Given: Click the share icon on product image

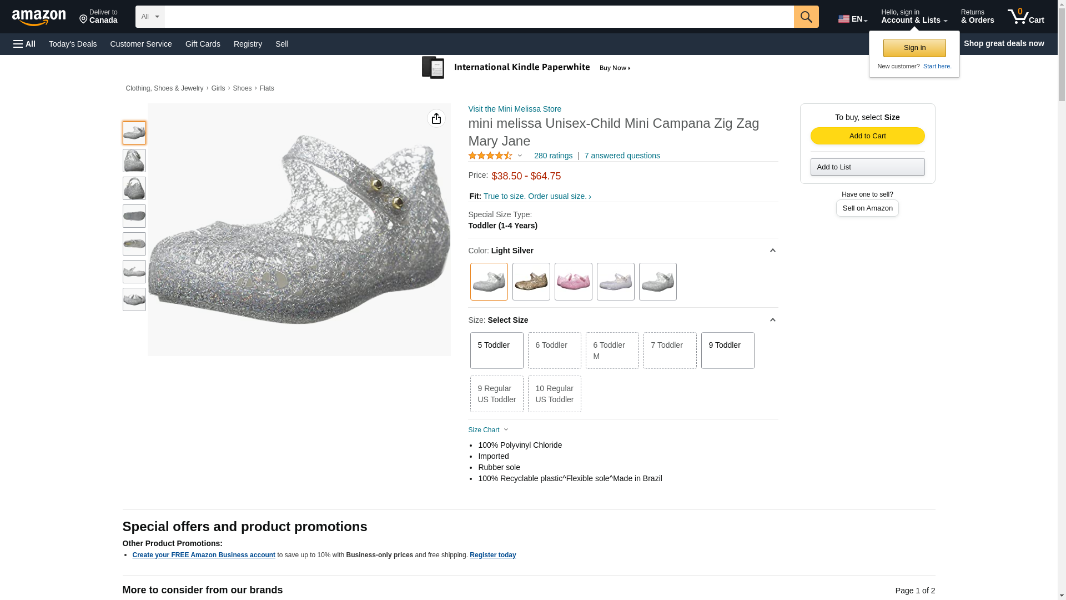Looking at the screenshot, I should (x=436, y=118).
